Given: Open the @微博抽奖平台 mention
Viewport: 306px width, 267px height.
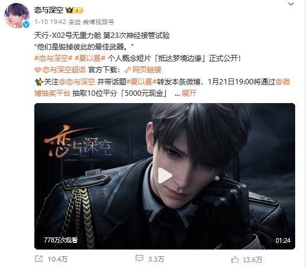Looking at the screenshot, I should click(x=283, y=82).
